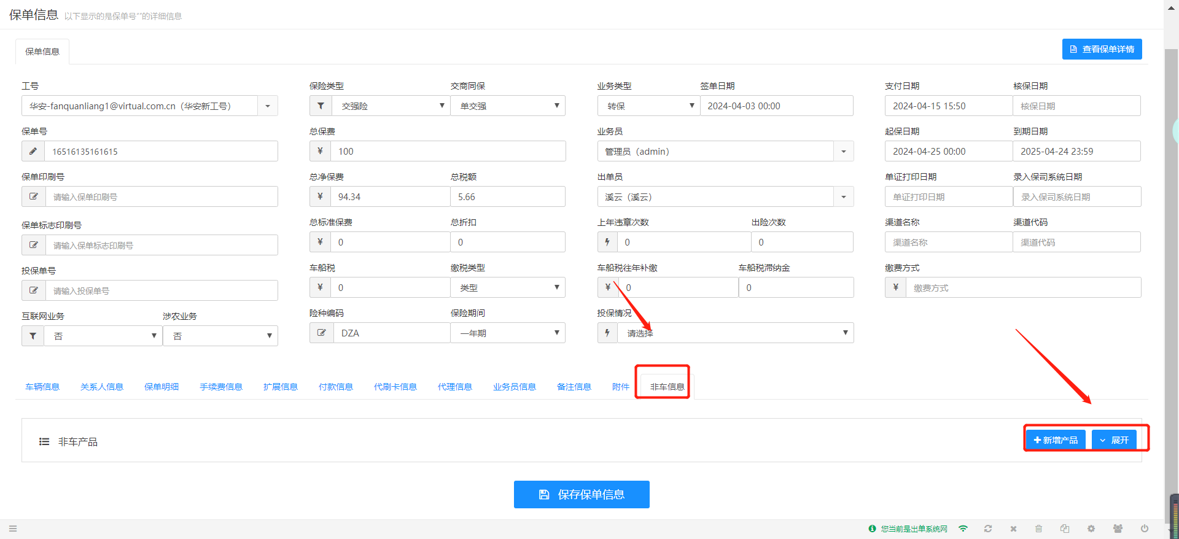1179x539 pixels.
Task: Click filter icon beside 保险类型 dropdown
Action: point(321,106)
